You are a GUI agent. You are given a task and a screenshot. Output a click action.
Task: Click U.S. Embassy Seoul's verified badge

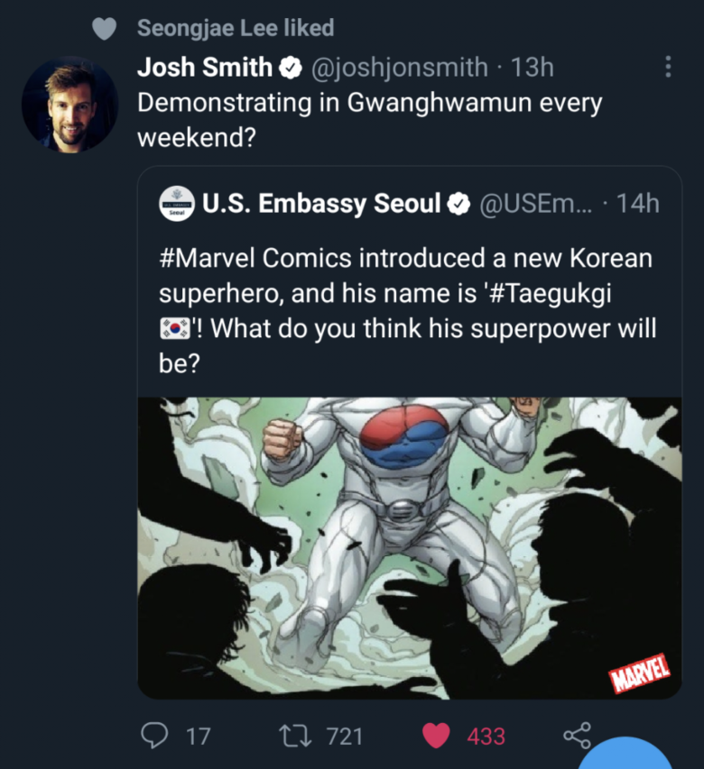(x=459, y=205)
